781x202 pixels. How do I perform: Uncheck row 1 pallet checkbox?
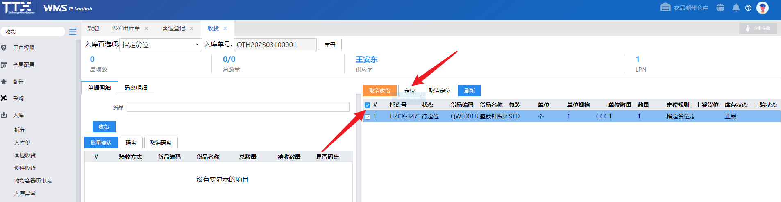[x=368, y=117]
